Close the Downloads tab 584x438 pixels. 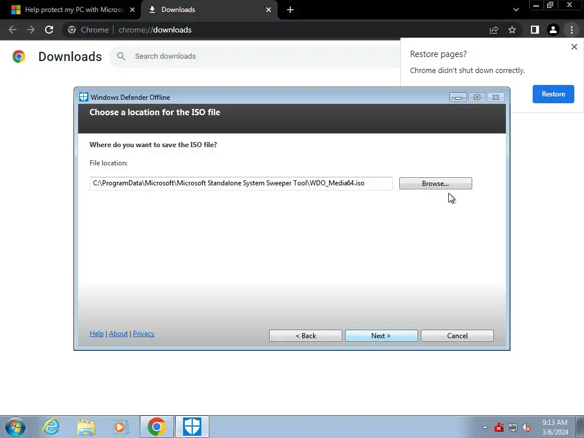tap(269, 10)
